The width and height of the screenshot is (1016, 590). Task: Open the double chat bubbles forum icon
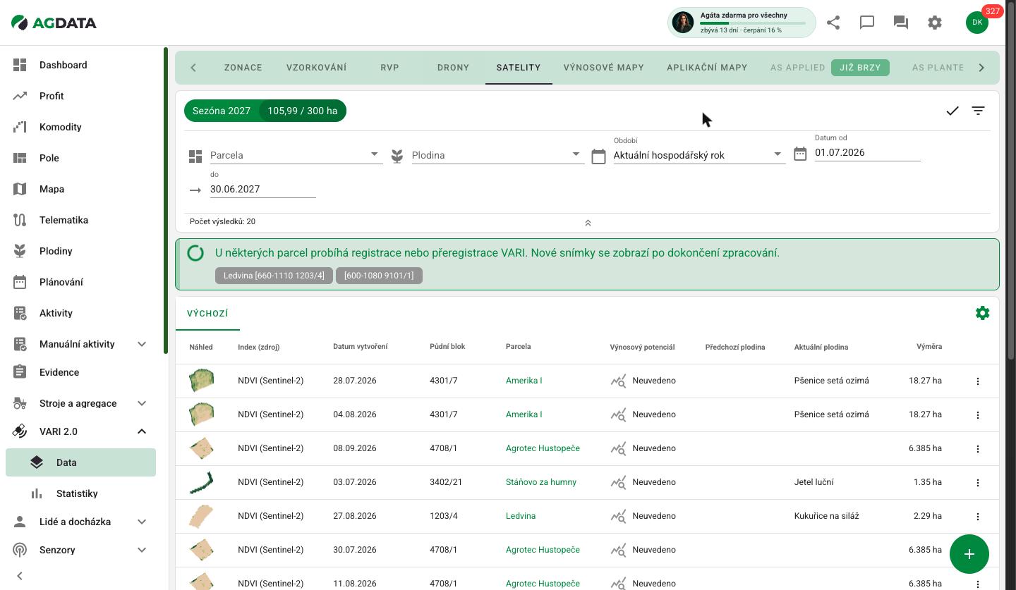(x=901, y=23)
